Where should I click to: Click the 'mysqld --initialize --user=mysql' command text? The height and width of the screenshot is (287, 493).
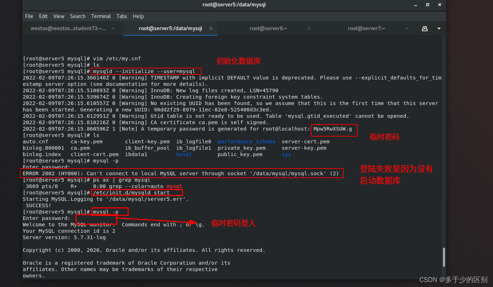144,71
